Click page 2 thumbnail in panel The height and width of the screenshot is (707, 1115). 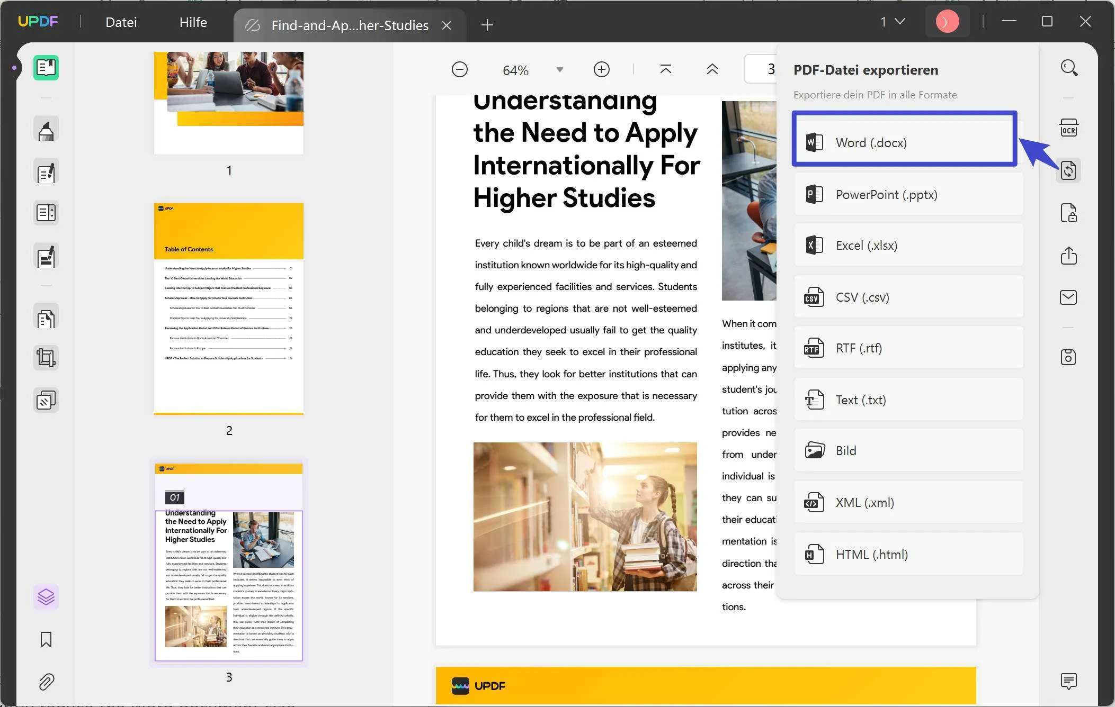[x=228, y=309]
